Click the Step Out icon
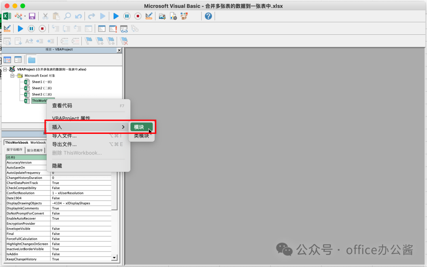Image resolution: width=427 pixels, height=267 pixels. pos(77,28)
